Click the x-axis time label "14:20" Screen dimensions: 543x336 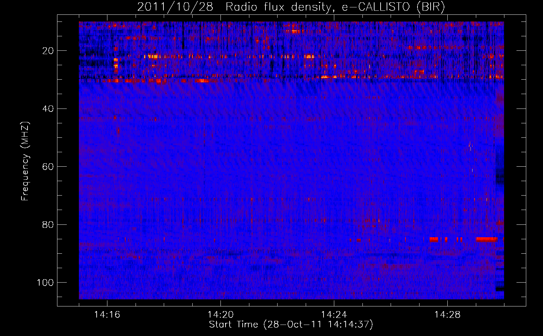pyautogui.click(x=220, y=315)
